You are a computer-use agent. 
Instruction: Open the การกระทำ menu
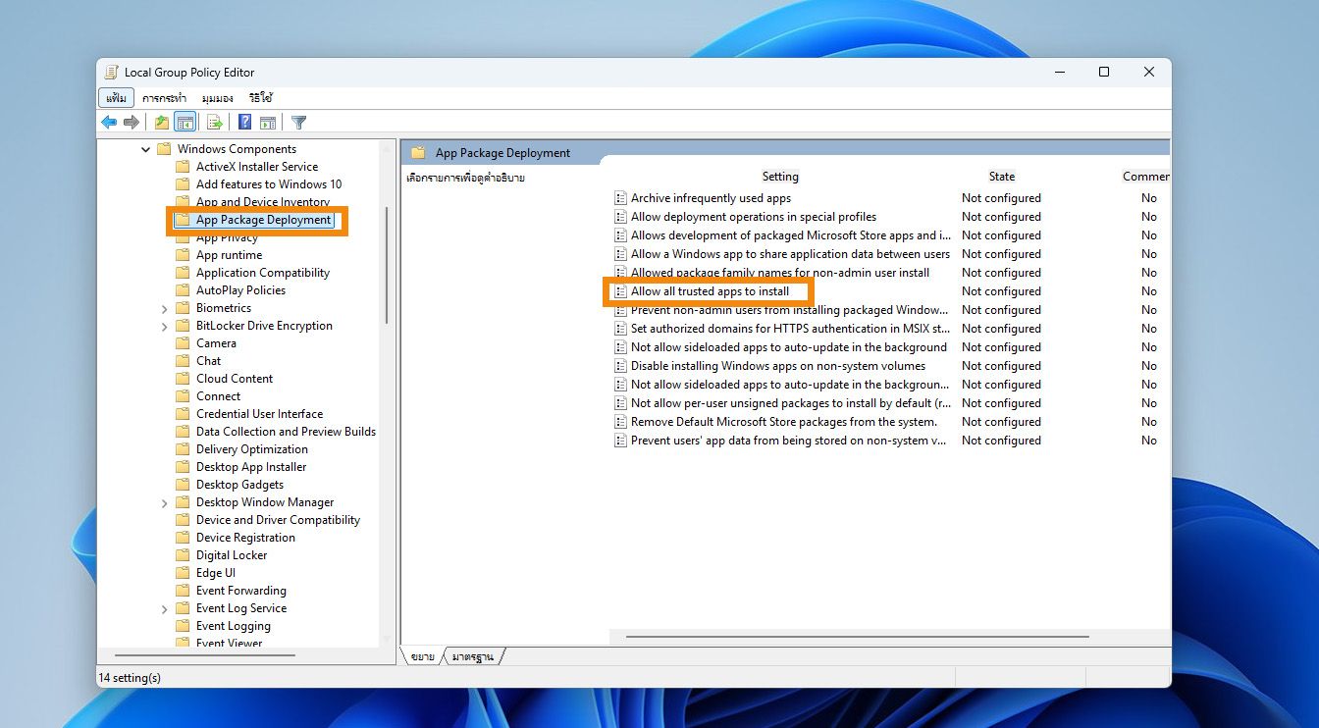click(164, 98)
